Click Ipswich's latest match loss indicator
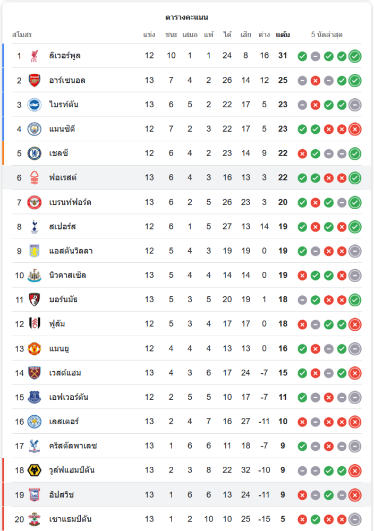Viewport: 374px width, 531px height. click(355, 495)
